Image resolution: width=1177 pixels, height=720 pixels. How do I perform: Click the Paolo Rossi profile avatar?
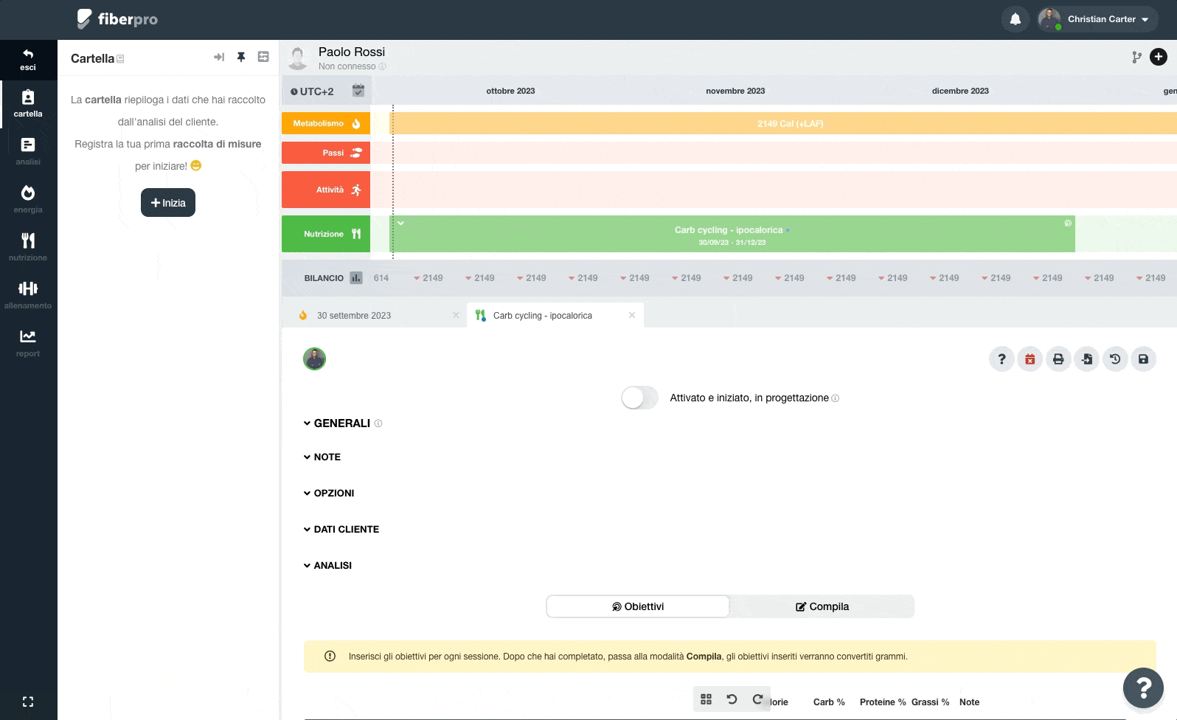[x=298, y=58]
